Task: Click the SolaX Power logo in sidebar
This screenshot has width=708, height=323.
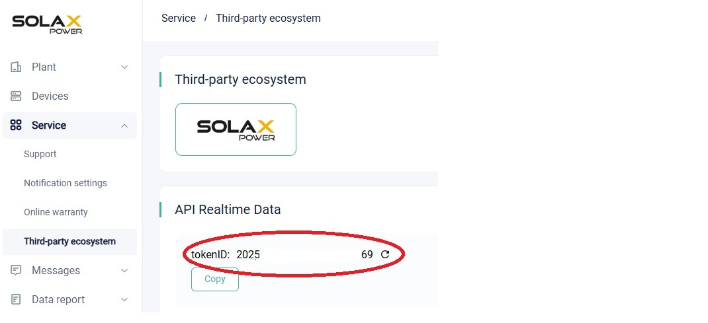Action: click(47, 24)
